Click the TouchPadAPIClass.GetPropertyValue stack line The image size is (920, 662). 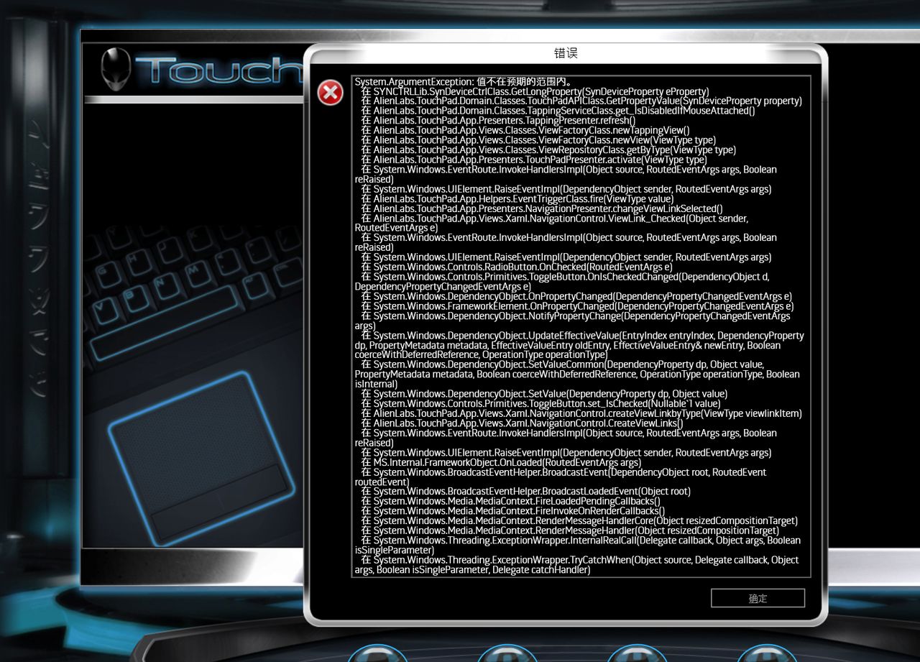click(x=581, y=101)
